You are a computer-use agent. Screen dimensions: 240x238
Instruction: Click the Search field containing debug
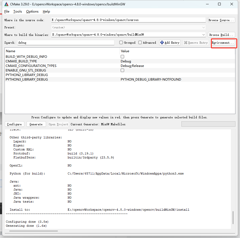[66, 43]
